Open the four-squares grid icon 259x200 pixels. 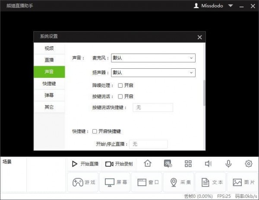coord(188,164)
